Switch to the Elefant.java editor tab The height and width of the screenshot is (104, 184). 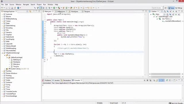(x=61, y=12)
